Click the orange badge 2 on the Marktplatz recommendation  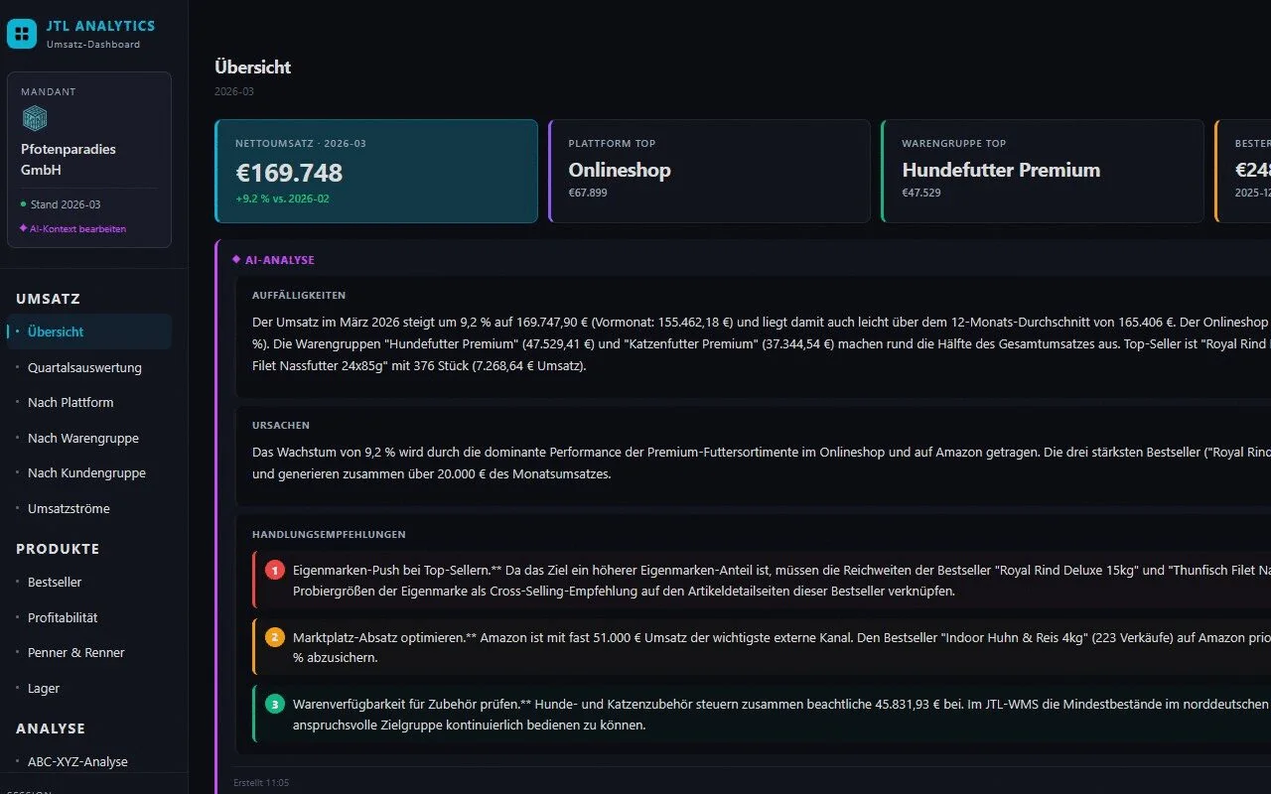275,636
